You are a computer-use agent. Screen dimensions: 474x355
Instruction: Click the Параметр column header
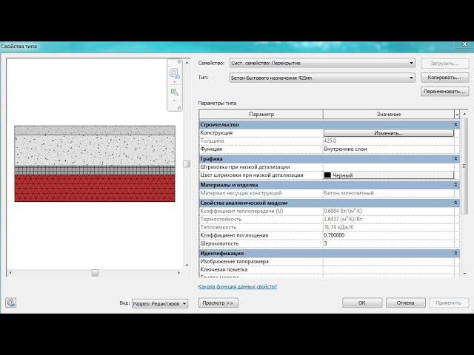coord(261,114)
